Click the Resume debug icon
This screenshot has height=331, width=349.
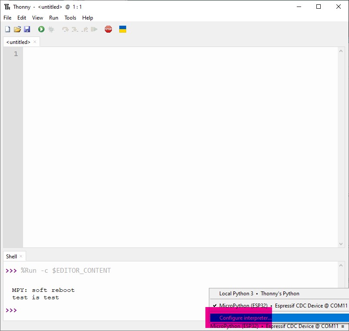(x=94, y=29)
